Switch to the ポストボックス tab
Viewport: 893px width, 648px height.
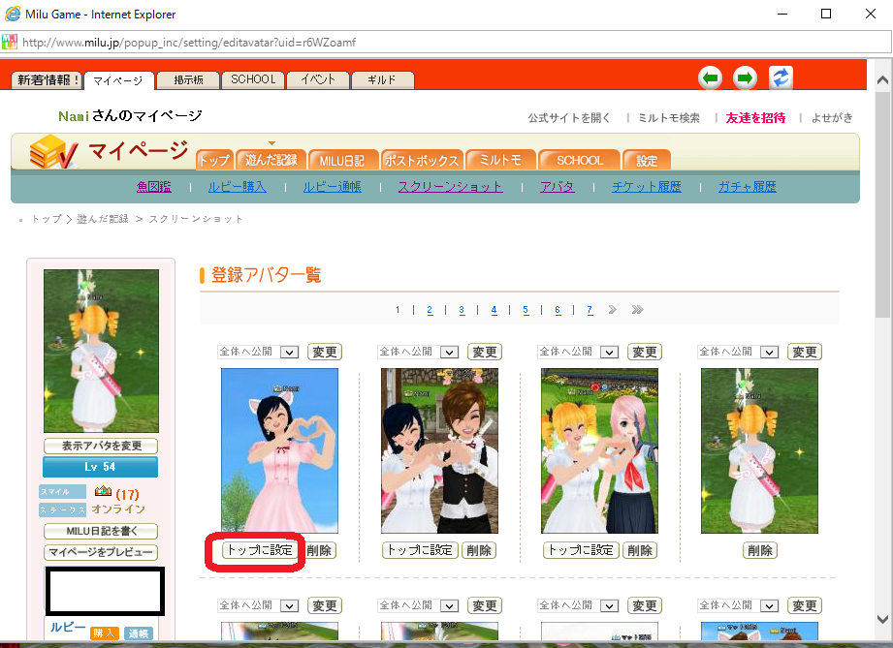pos(422,161)
